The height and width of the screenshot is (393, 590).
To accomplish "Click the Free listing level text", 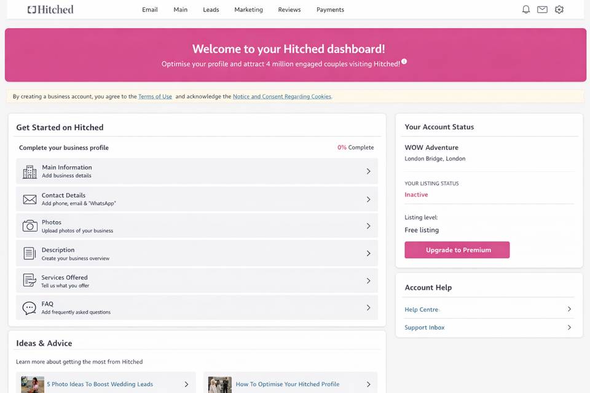I will [422, 230].
